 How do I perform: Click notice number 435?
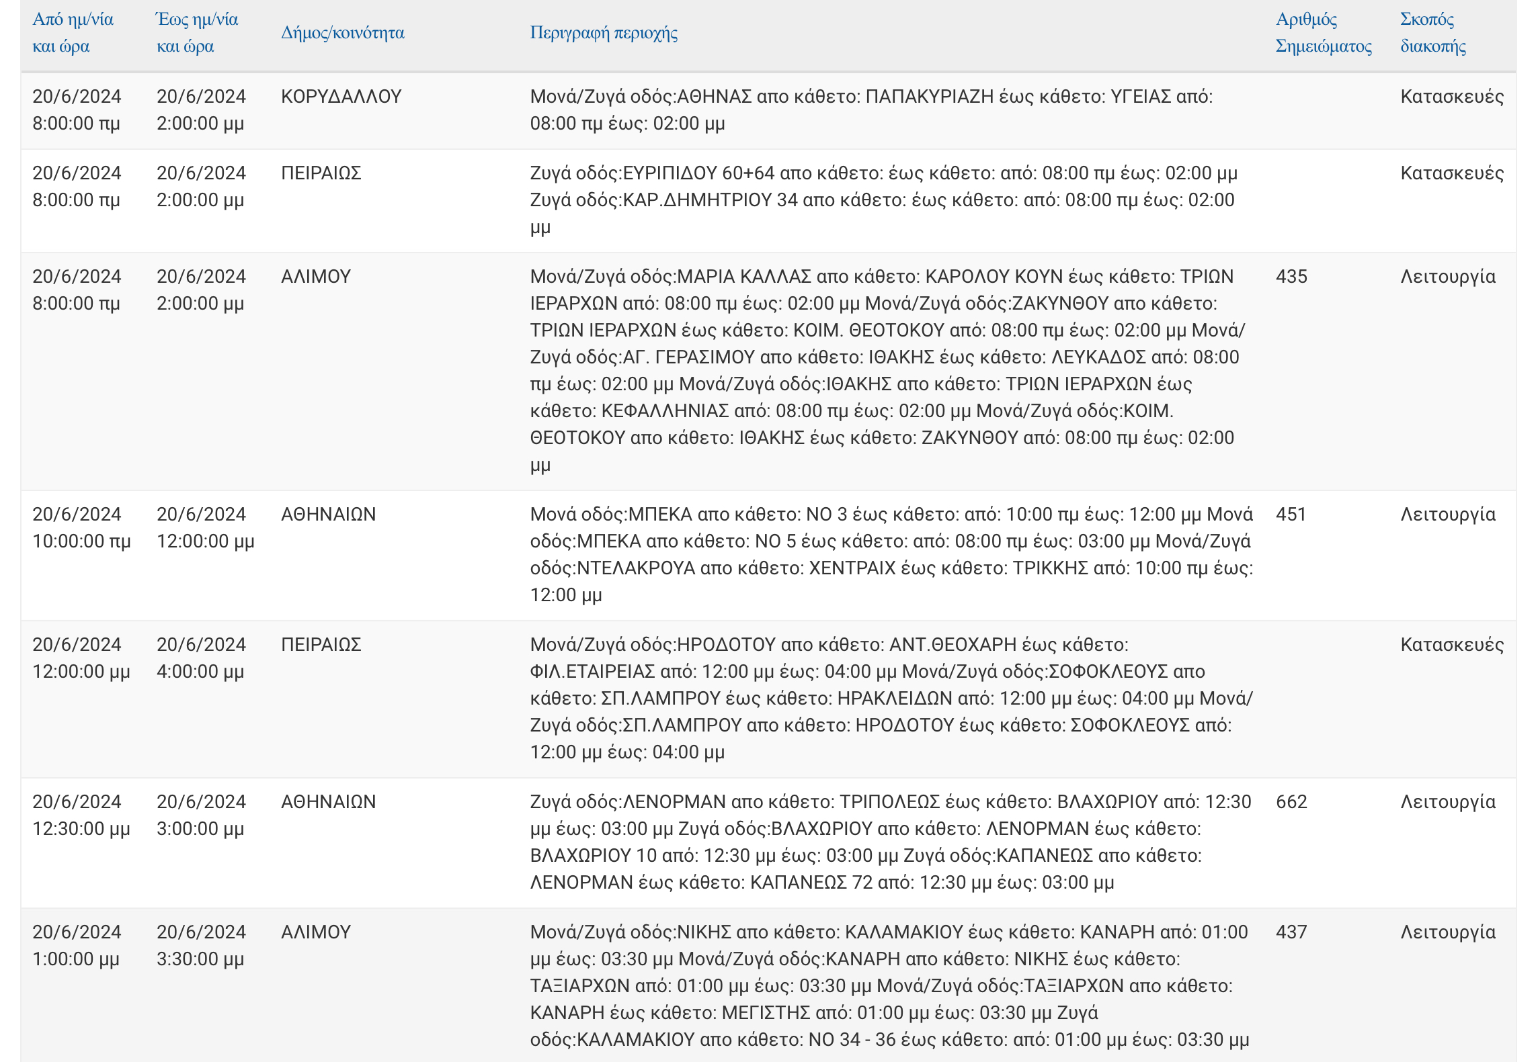1291,277
